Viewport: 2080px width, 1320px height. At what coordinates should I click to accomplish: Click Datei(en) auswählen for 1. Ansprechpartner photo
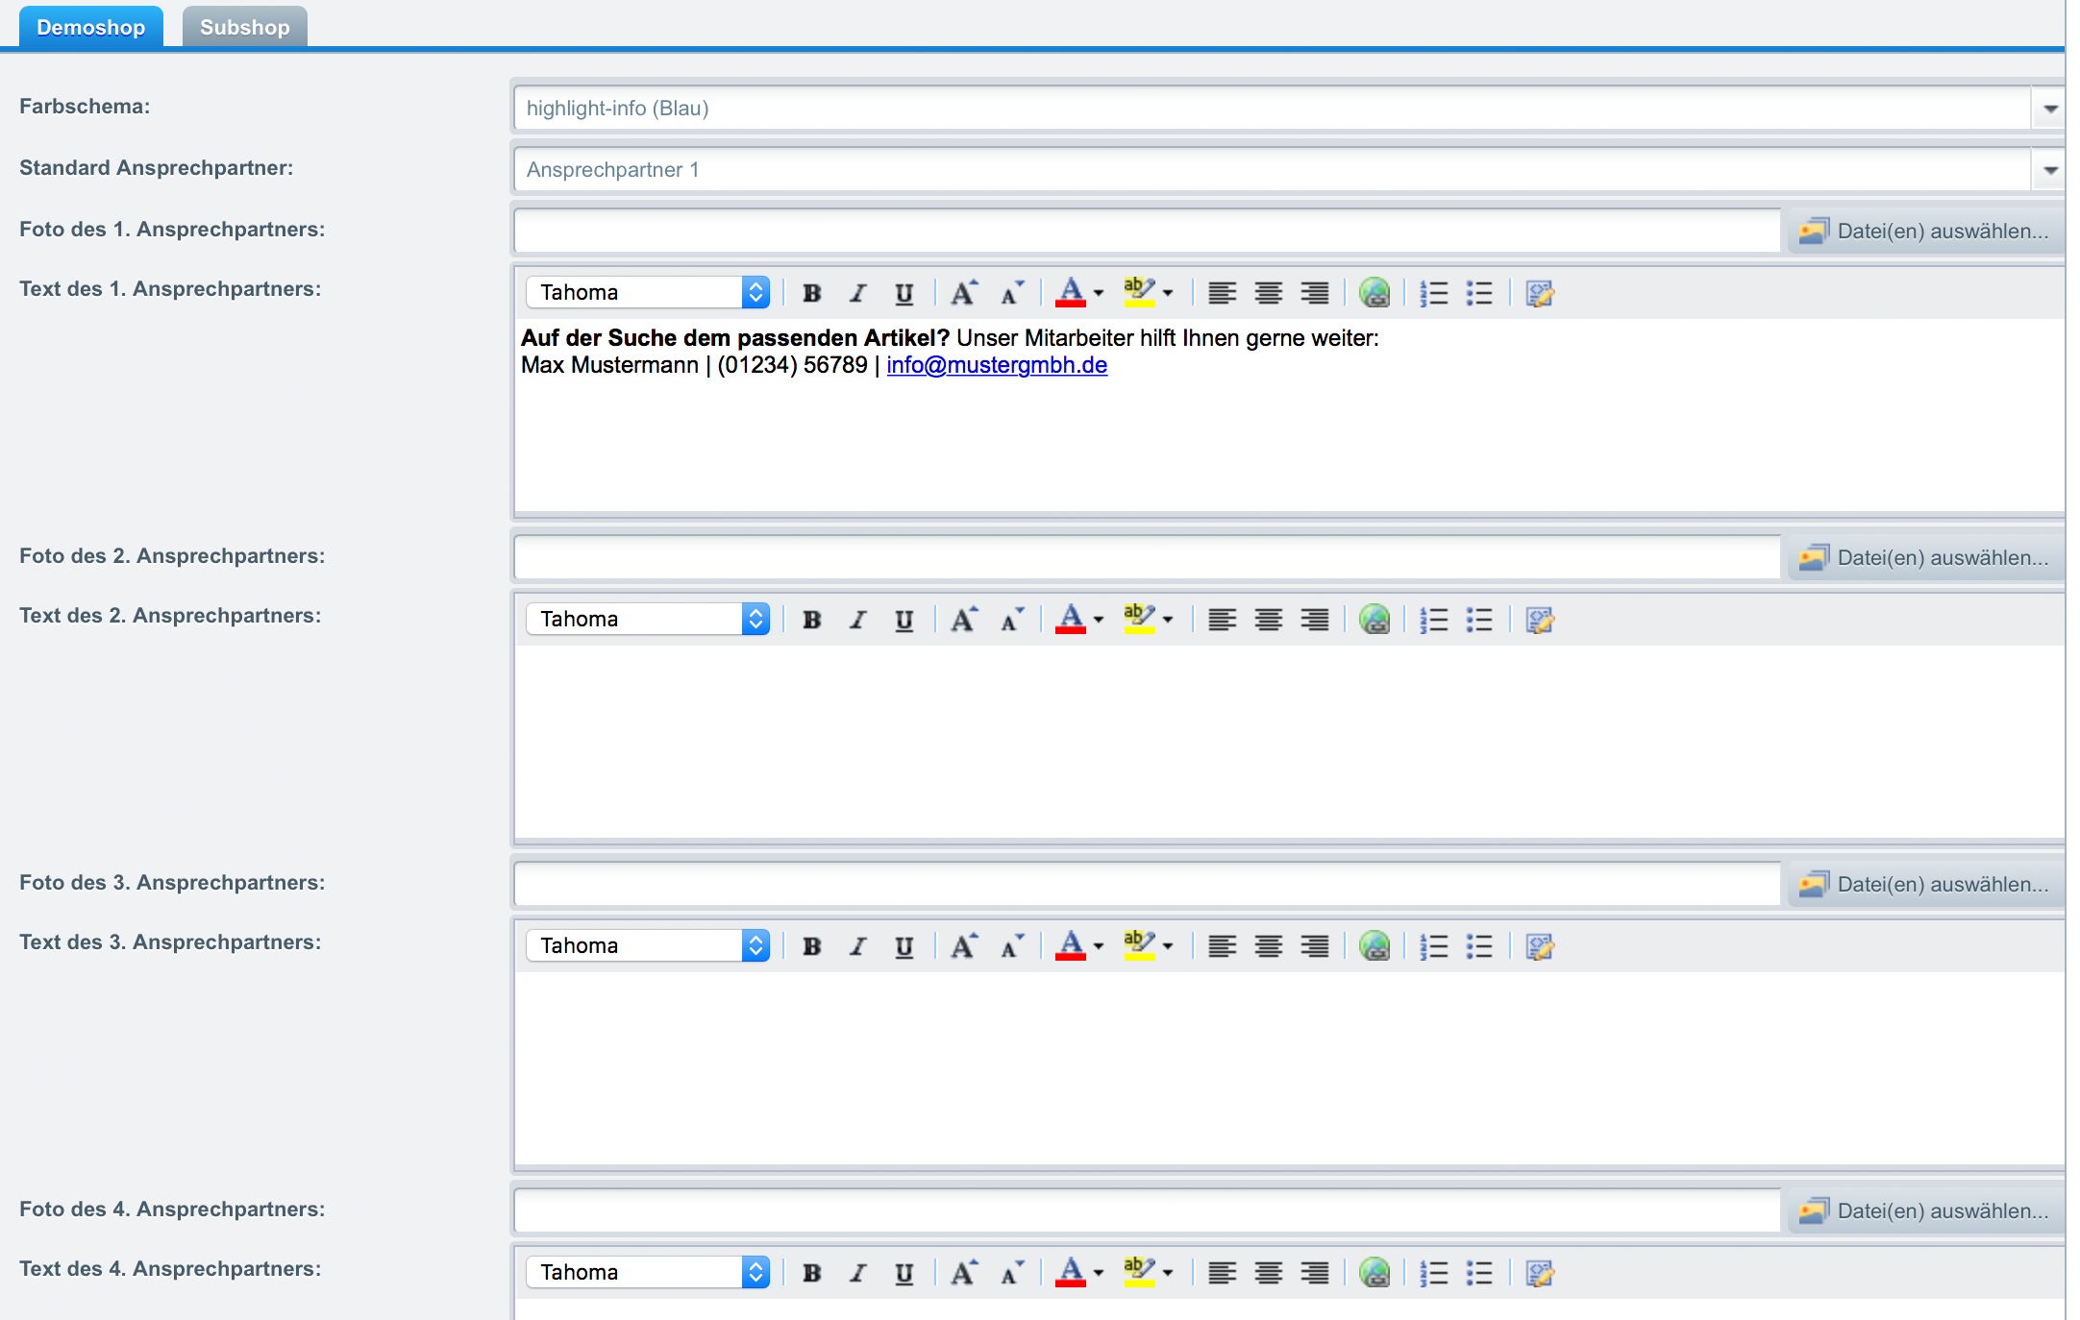pos(1925,231)
